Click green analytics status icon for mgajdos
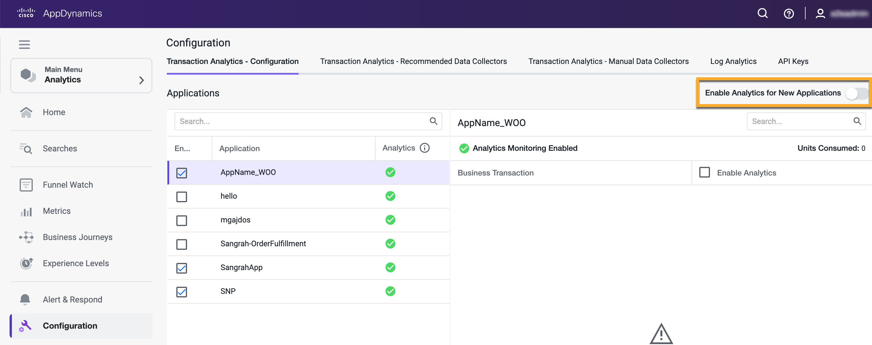The image size is (872, 345). click(x=390, y=220)
